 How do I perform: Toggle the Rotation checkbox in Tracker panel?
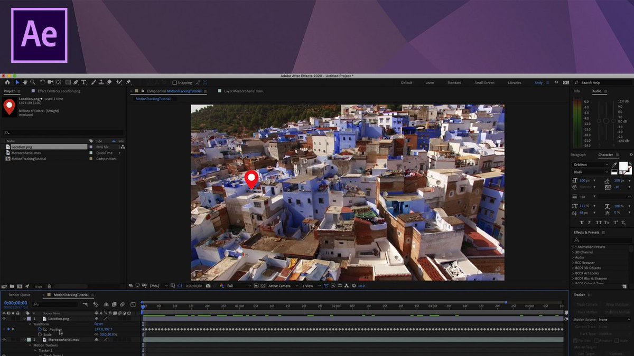pyautogui.click(x=596, y=341)
